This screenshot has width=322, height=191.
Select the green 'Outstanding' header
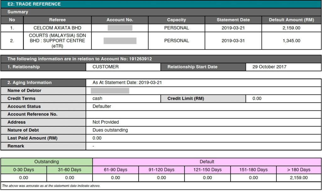pos(47,162)
